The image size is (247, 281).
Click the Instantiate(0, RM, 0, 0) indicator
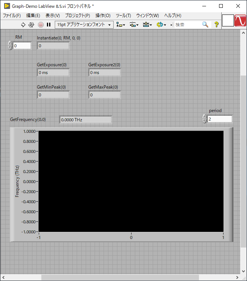click(x=53, y=46)
